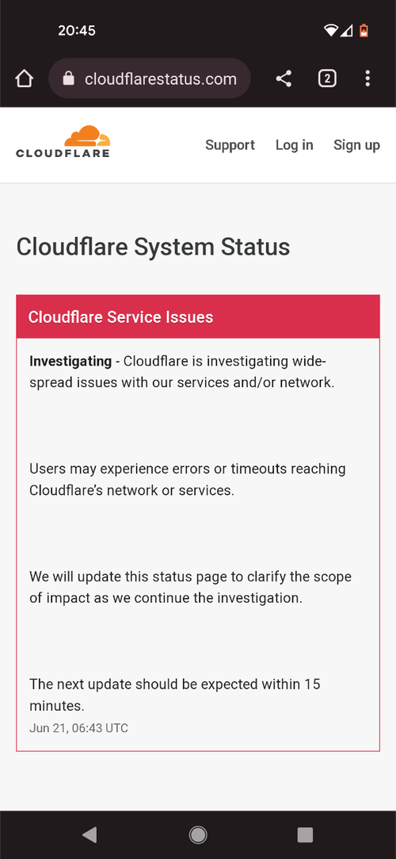
Task: Tap the browser home icon
Action: (x=24, y=79)
